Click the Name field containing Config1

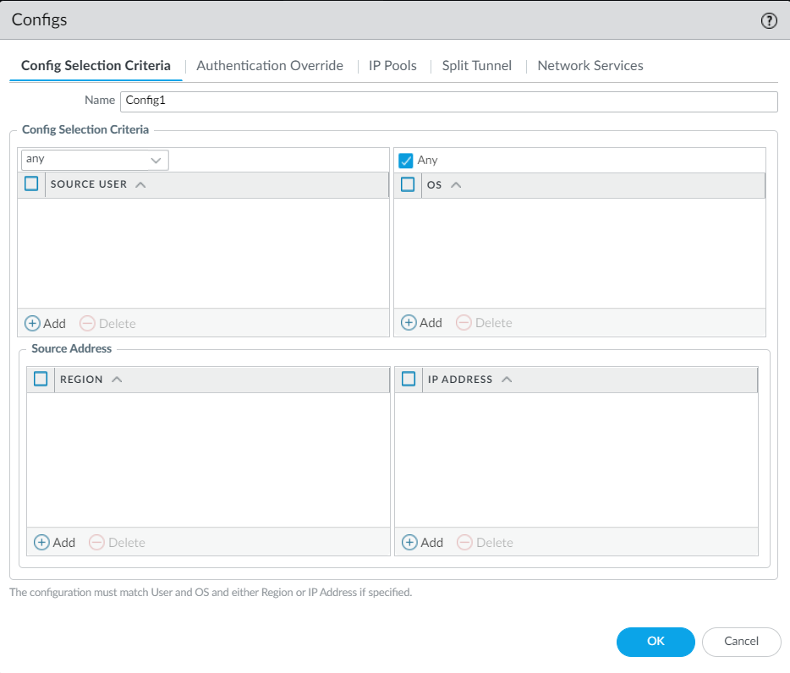pyautogui.click(x=448, y=101)
